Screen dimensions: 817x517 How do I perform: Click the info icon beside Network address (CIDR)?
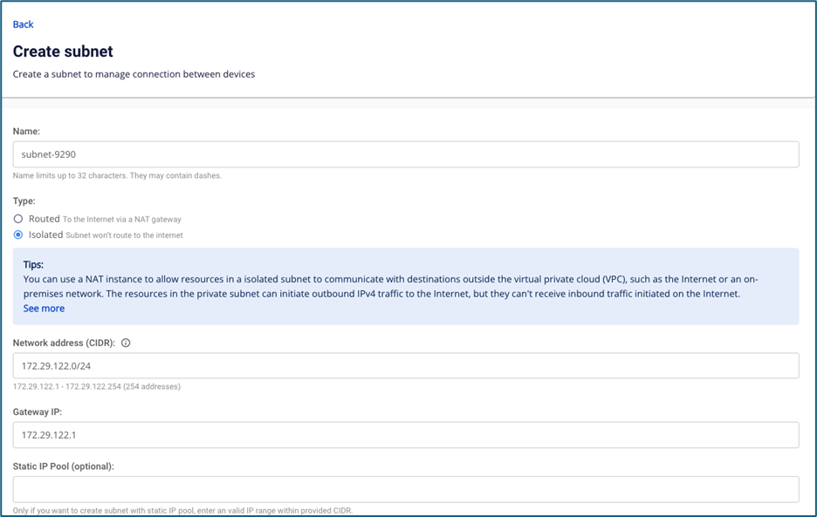click(126, 343)
